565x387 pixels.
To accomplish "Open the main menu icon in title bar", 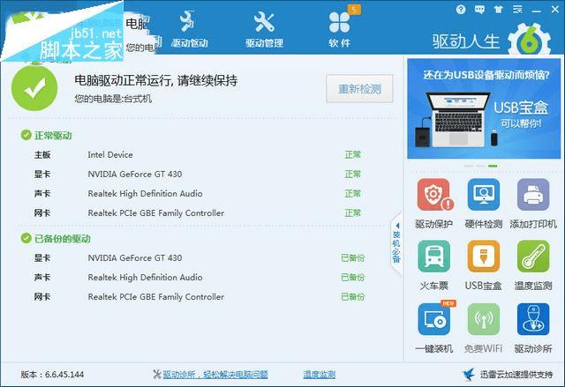I will 517,10.
